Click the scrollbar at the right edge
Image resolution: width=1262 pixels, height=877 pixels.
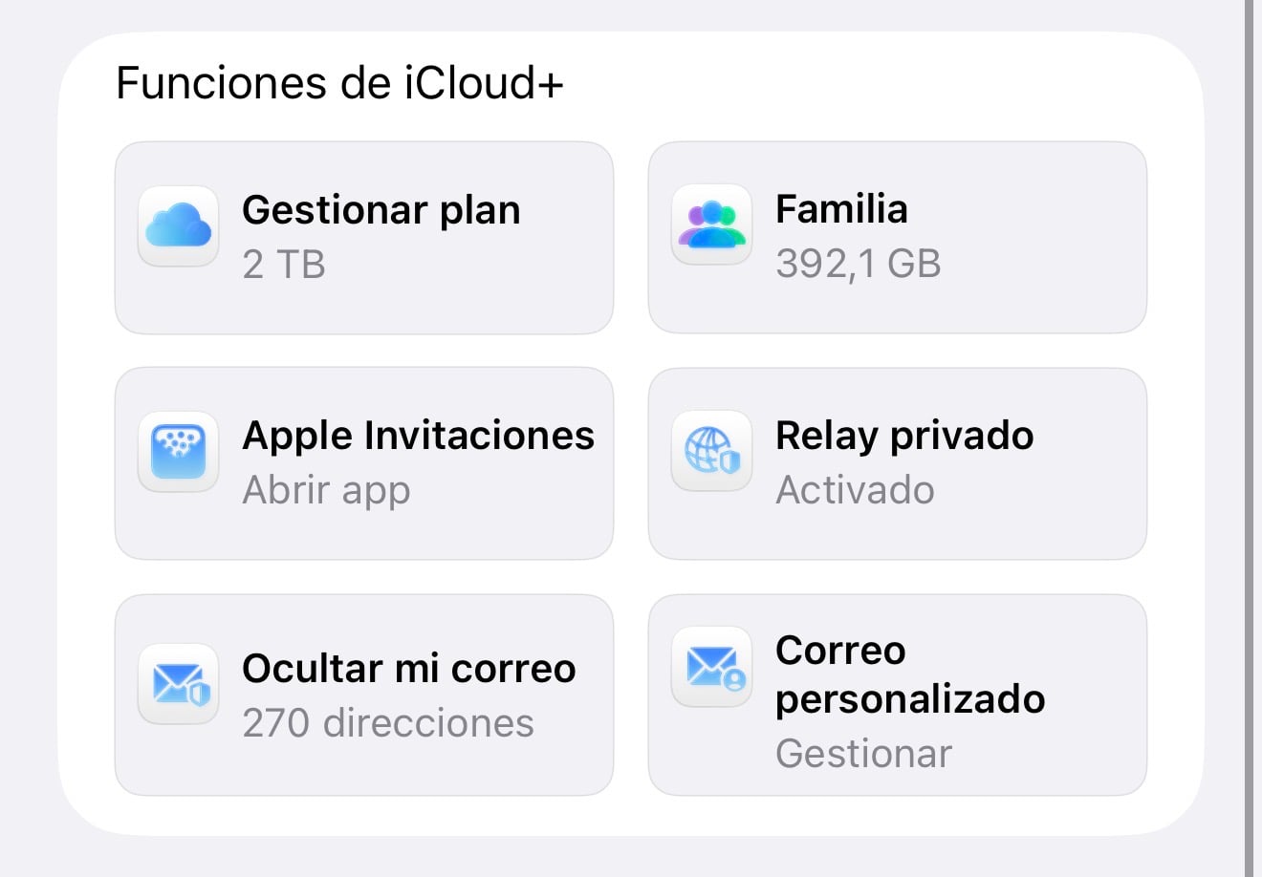(x=1250, y=438)
